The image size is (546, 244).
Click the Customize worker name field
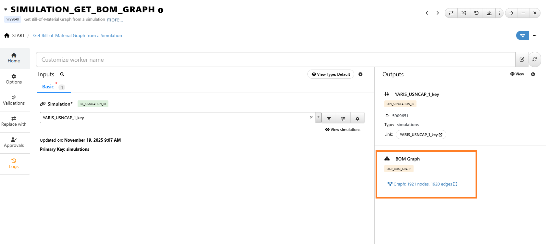[275, 60]
